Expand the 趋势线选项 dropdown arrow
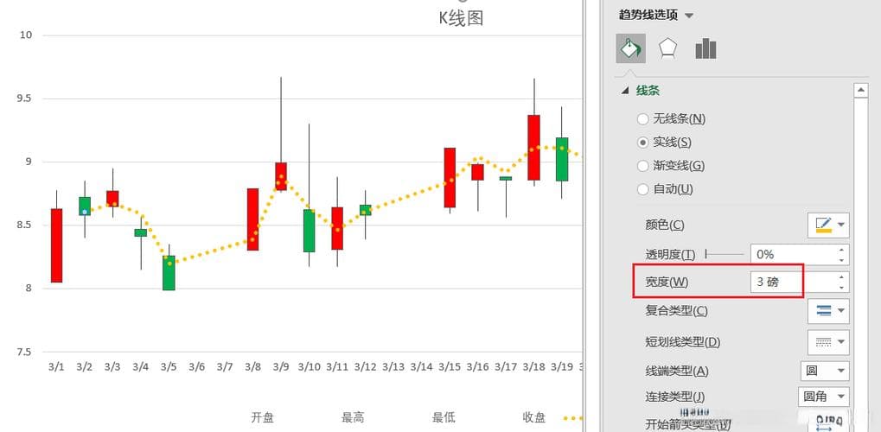 coord(689,16)
